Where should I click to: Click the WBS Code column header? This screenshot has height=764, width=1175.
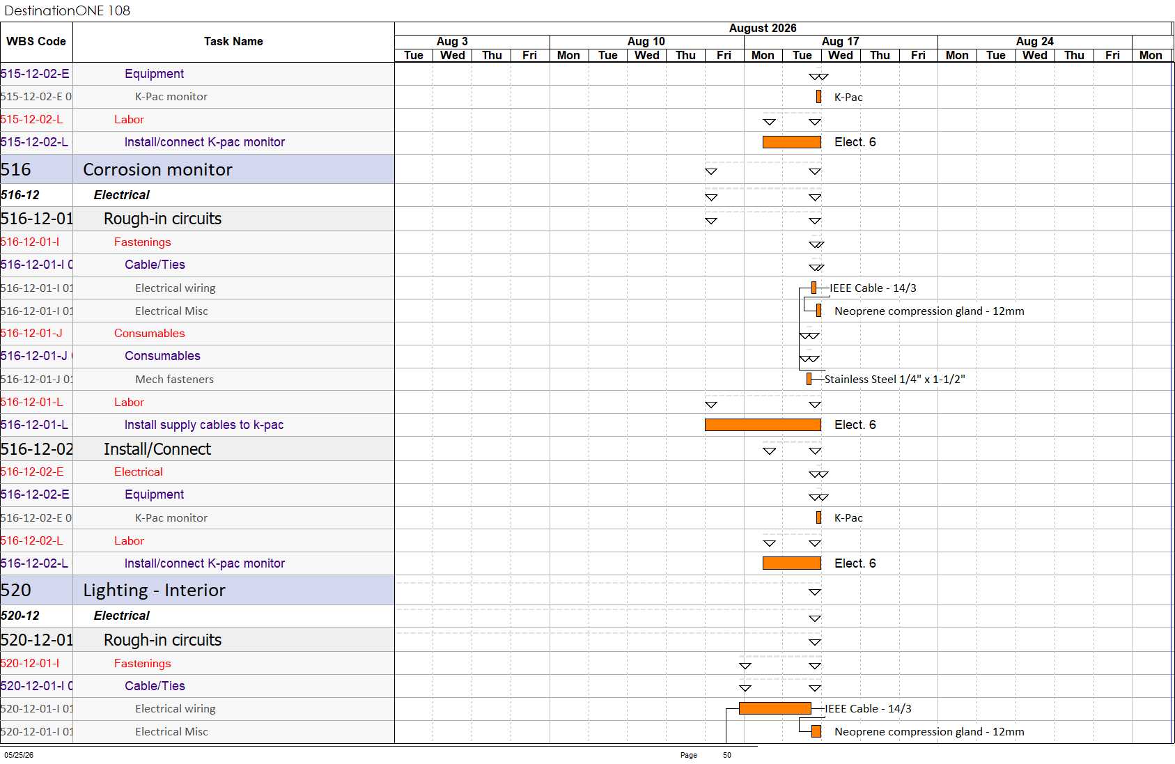point(36,42)
